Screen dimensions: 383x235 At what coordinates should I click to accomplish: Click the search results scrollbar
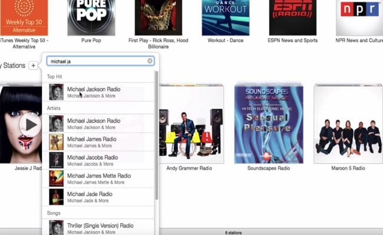(x=157, y=135)
